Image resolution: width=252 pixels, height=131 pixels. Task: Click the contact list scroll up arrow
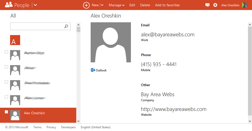[79, 25]
